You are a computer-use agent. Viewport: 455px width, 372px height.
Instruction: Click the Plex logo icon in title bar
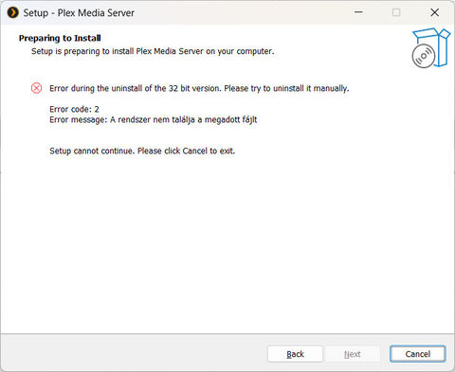[13, 13]
